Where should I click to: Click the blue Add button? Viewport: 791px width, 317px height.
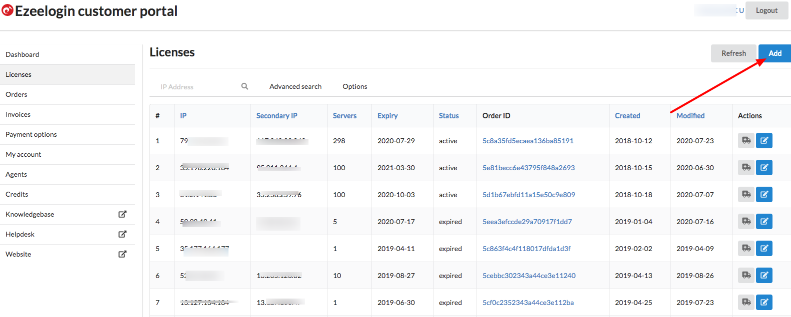[x=774, y=53]
